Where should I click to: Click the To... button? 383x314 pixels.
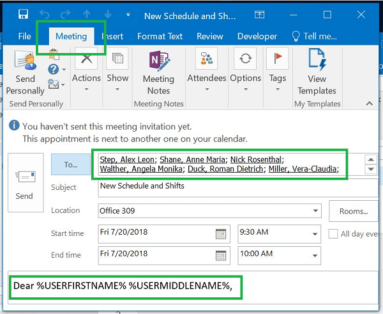(71, 164)
